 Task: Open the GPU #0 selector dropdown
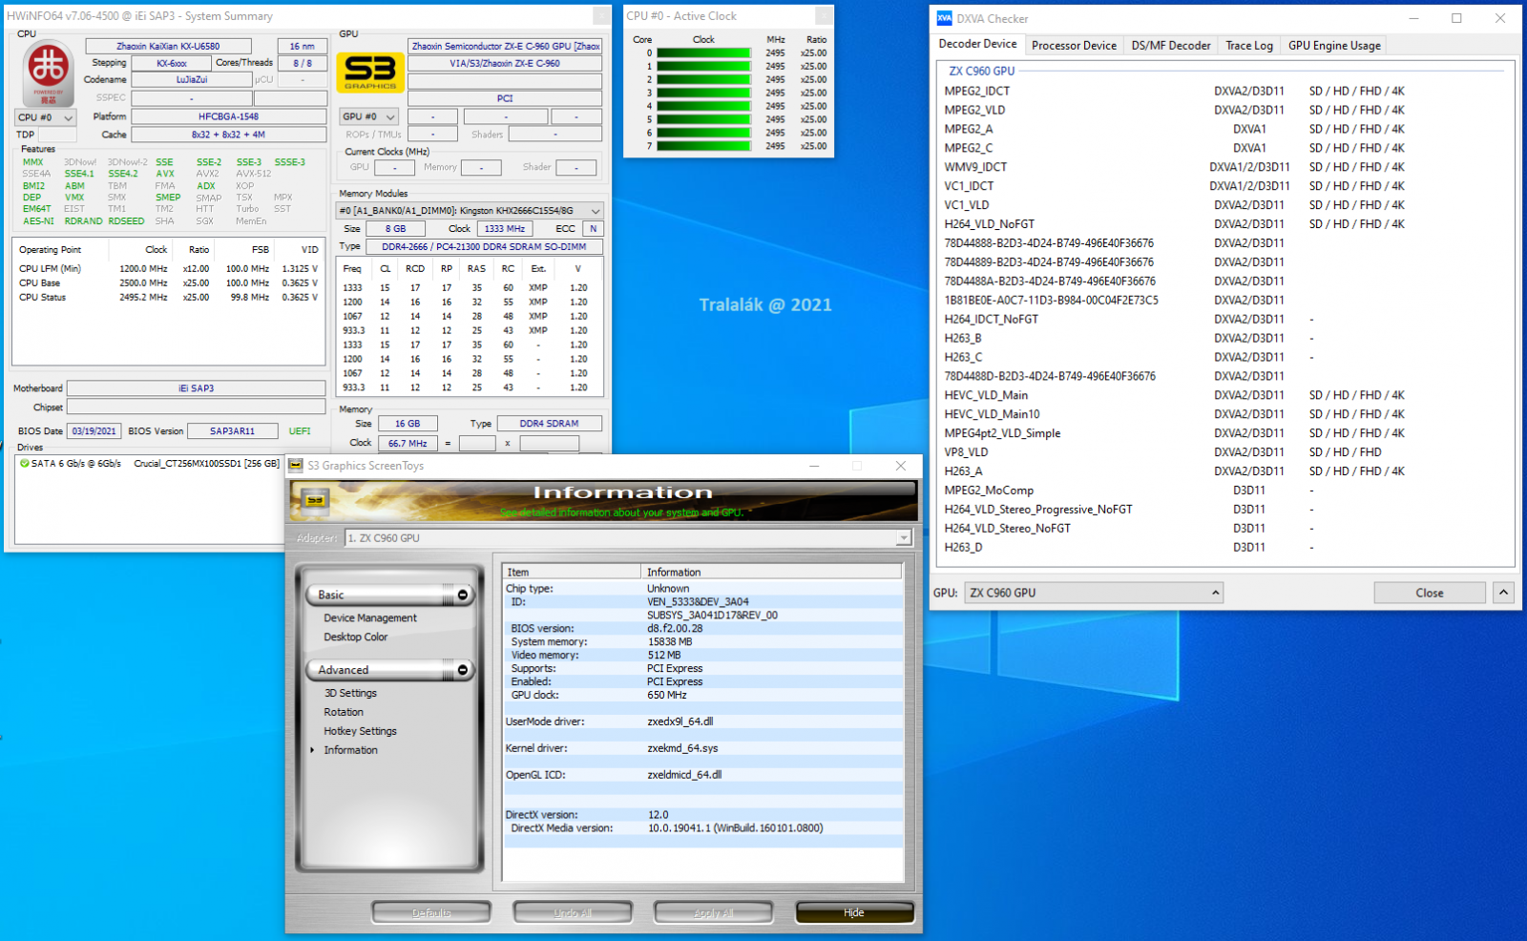tap(368, 116)
